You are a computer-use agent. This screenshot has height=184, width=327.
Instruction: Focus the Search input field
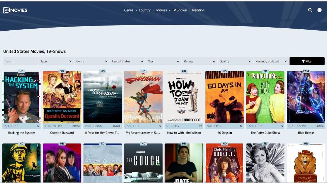20,61
